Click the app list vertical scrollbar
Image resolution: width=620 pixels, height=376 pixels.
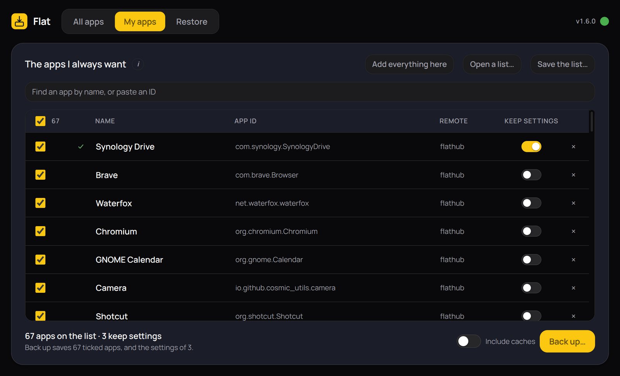[x=591, y=122]
